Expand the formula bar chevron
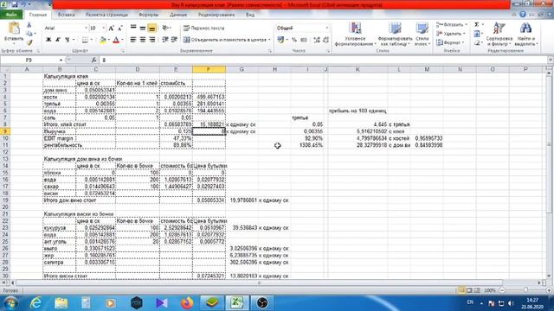 coord(551,60)
